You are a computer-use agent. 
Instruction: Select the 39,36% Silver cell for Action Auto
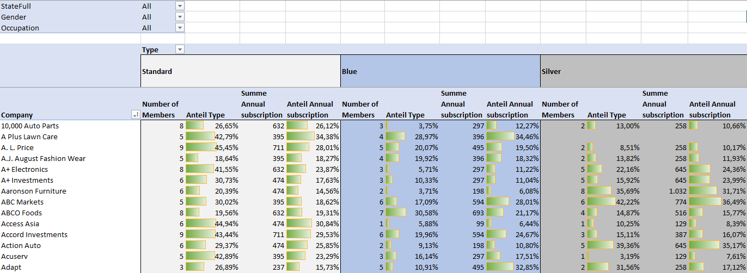613,245
